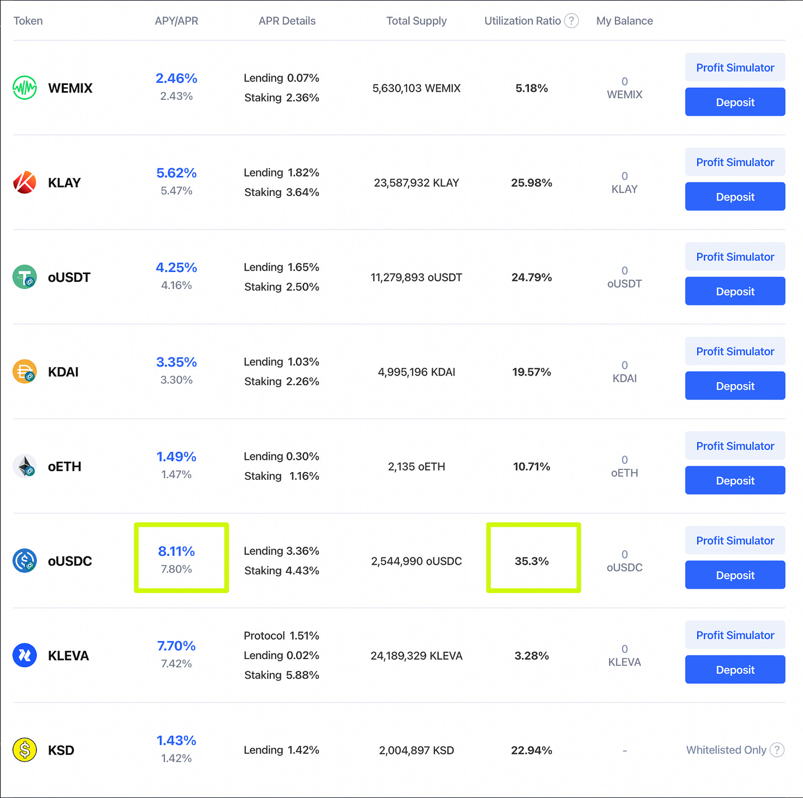Viewport: 803px width, 798px height.
Task: Click the 5,630,103 WEMIX supply
Action: [x=416, y=88]
